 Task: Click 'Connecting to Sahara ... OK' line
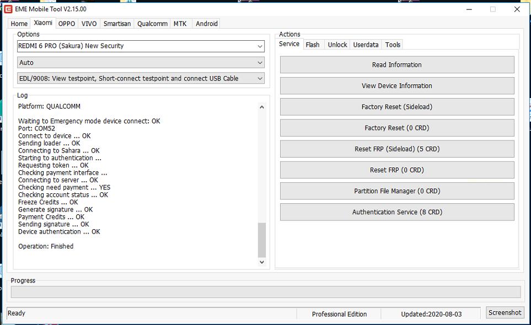click(59, 150)
